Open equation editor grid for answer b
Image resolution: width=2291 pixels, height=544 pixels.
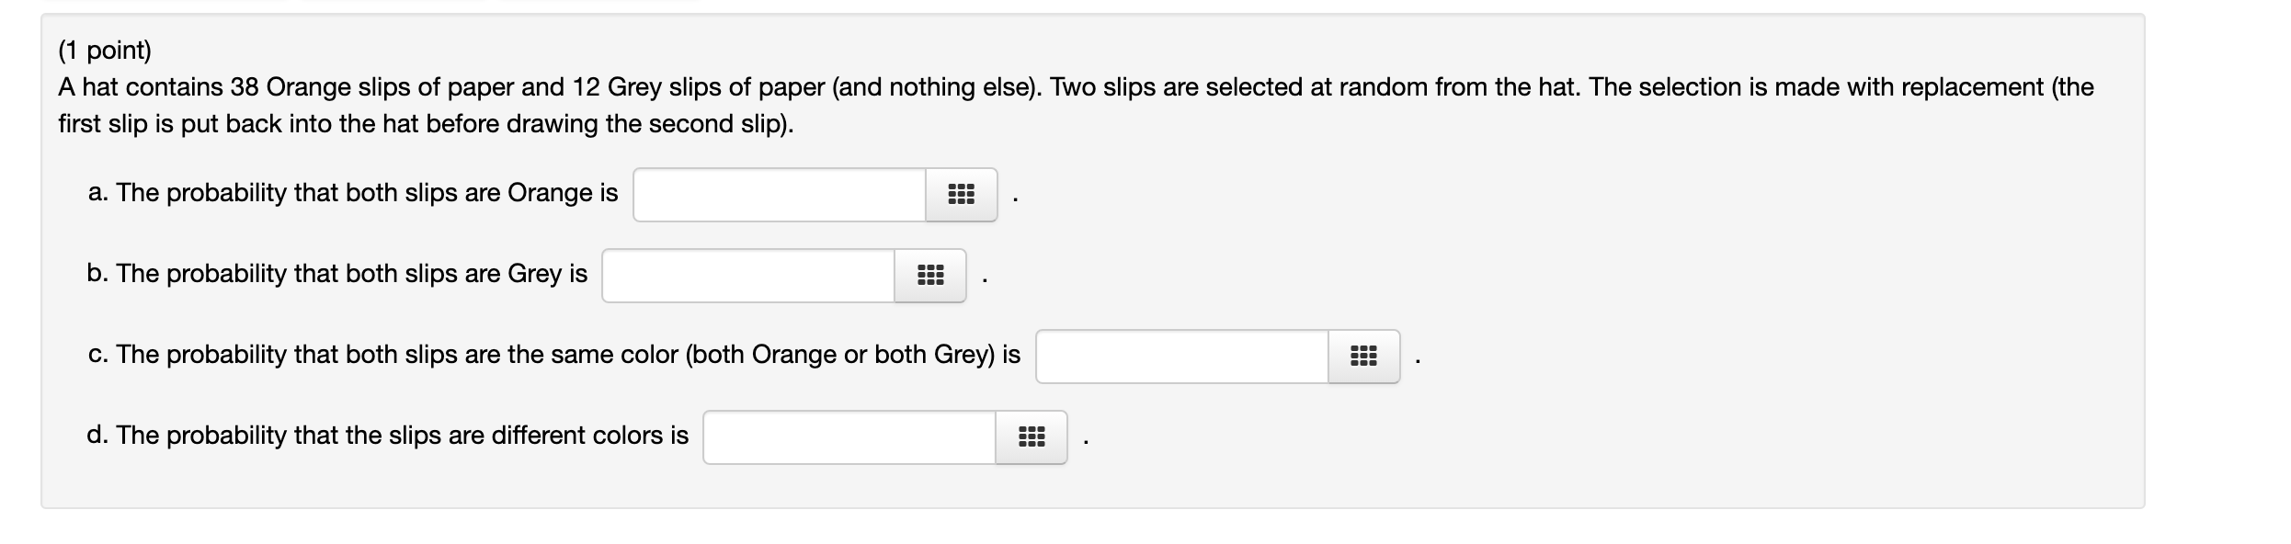[929, 276]
